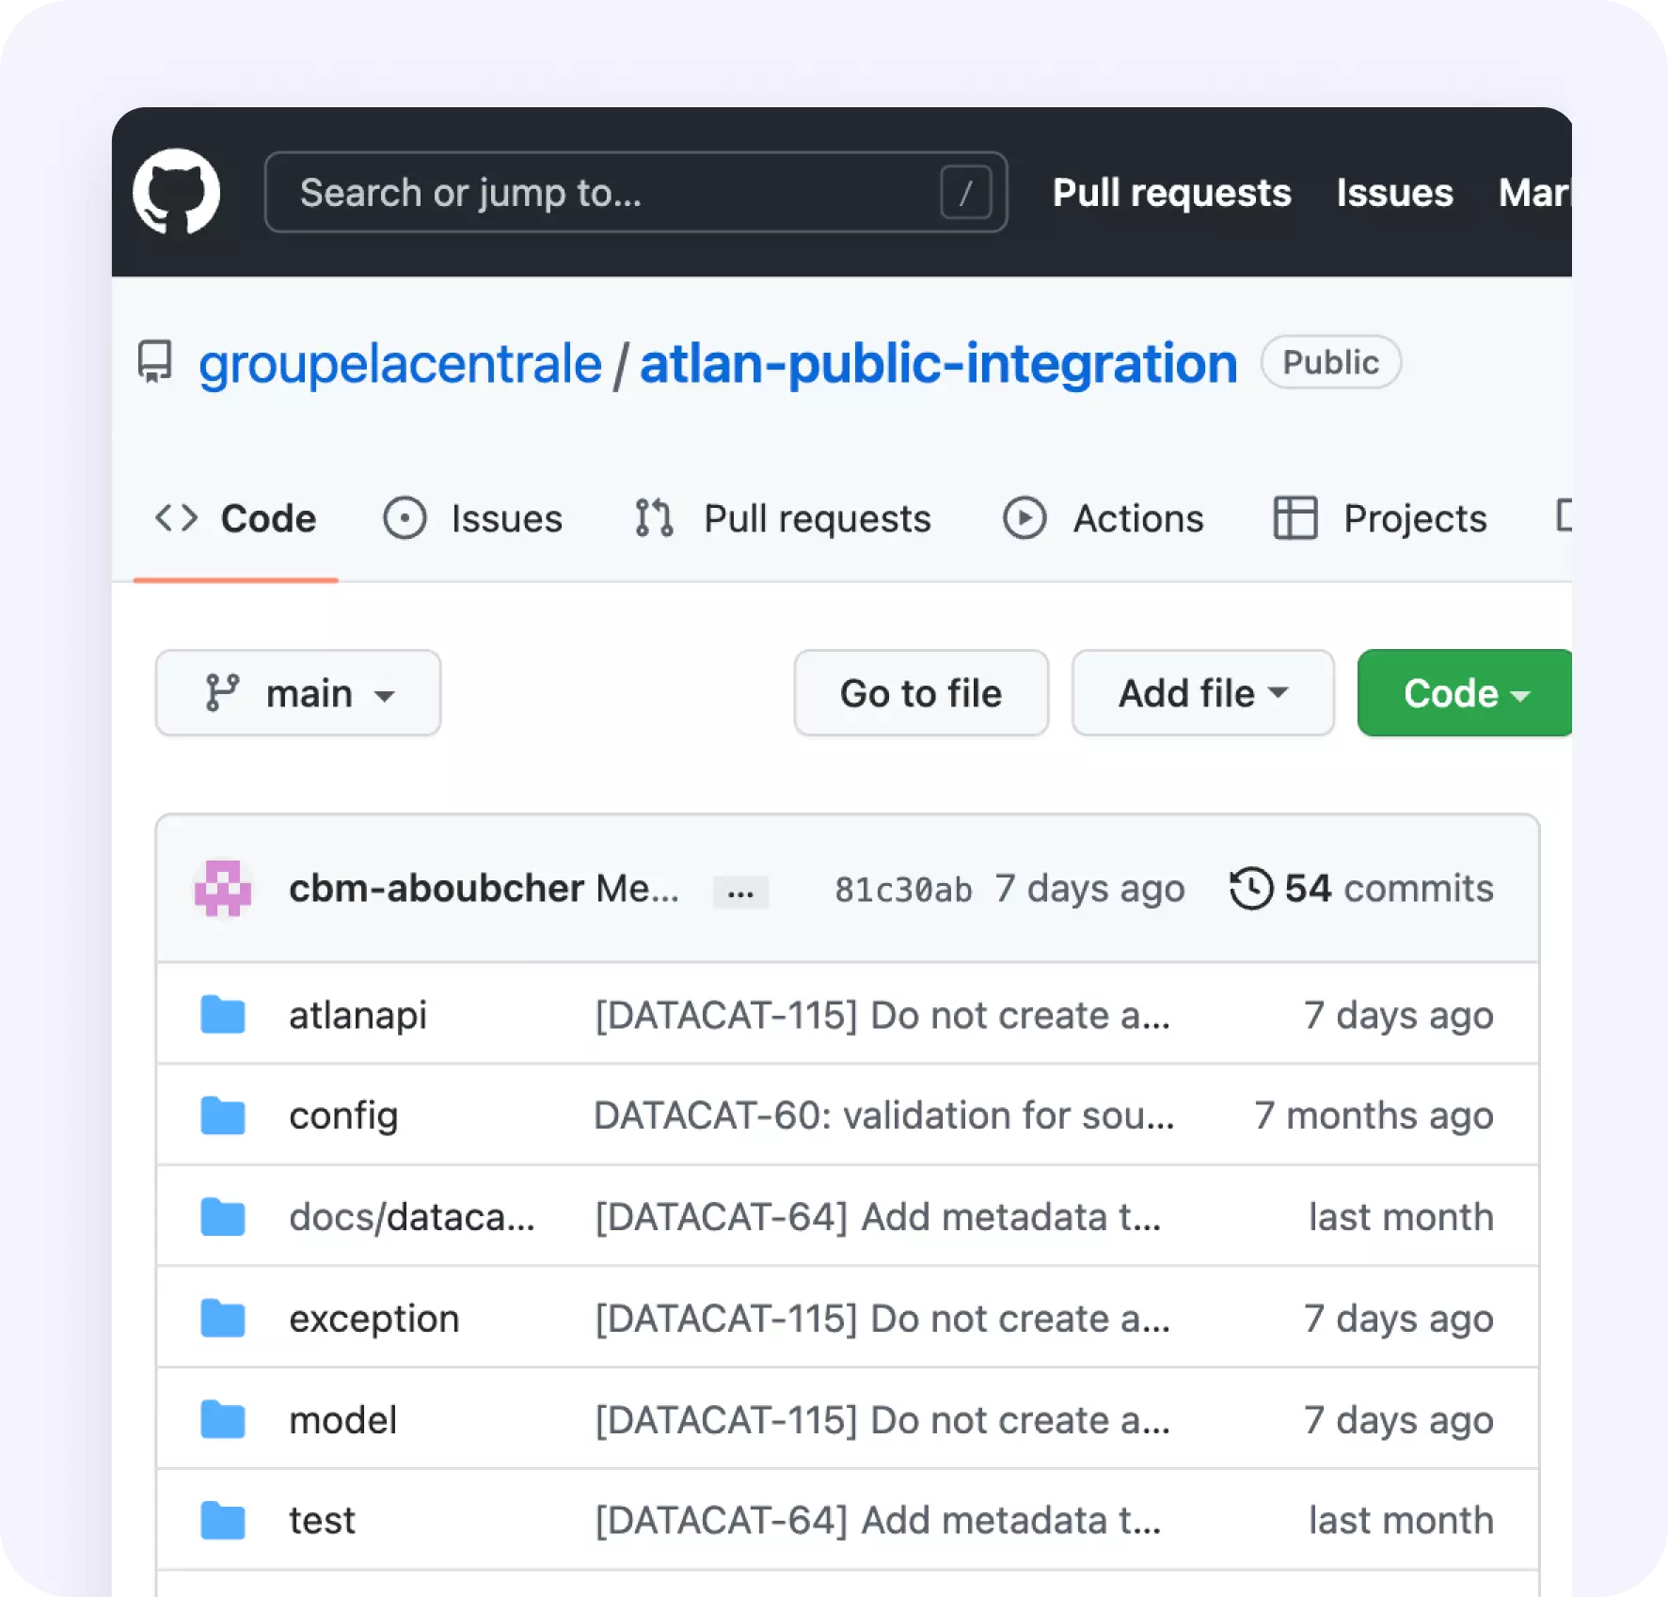Screen dimensions: 1668x1597
Task: Open the cbm-aboubcher author link
Action: click(x=437, y=888)
